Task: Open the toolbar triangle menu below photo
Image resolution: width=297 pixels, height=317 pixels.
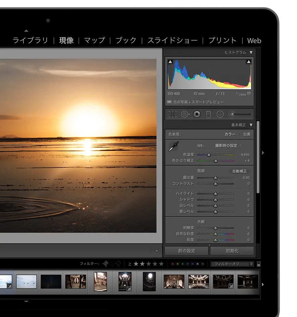Action: (x=156, y=251)
